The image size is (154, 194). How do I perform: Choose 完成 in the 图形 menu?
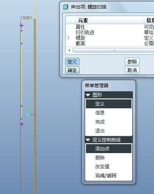coord(108,122)
